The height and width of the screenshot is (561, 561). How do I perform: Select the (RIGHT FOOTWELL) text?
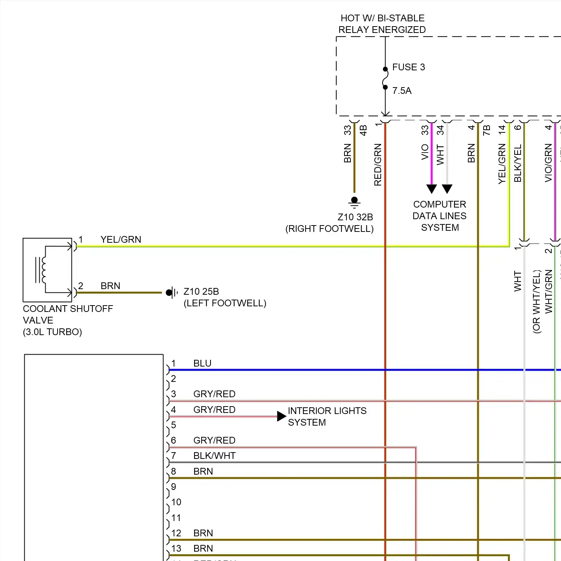329,229
